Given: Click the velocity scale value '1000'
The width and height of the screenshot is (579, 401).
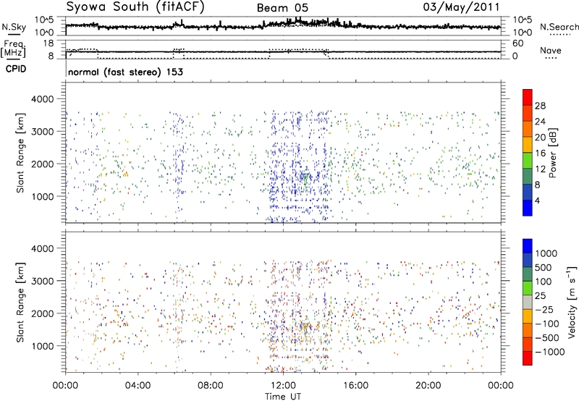Looking at the screenshot, I should (x=546, y=253).
